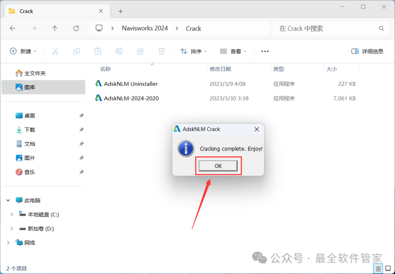Open the 新建 dropdown
Image resolution: width=395 pixels, height=274 pixels.
23,51
